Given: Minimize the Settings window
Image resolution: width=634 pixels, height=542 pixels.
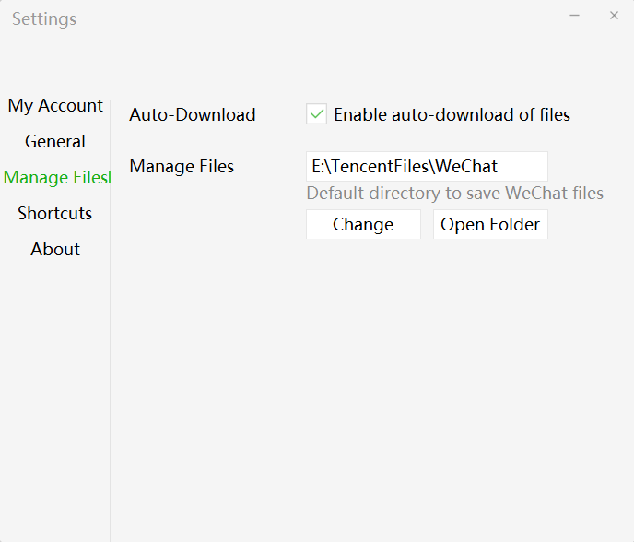Looking at the screenshot, I should (x=574, y=16).
